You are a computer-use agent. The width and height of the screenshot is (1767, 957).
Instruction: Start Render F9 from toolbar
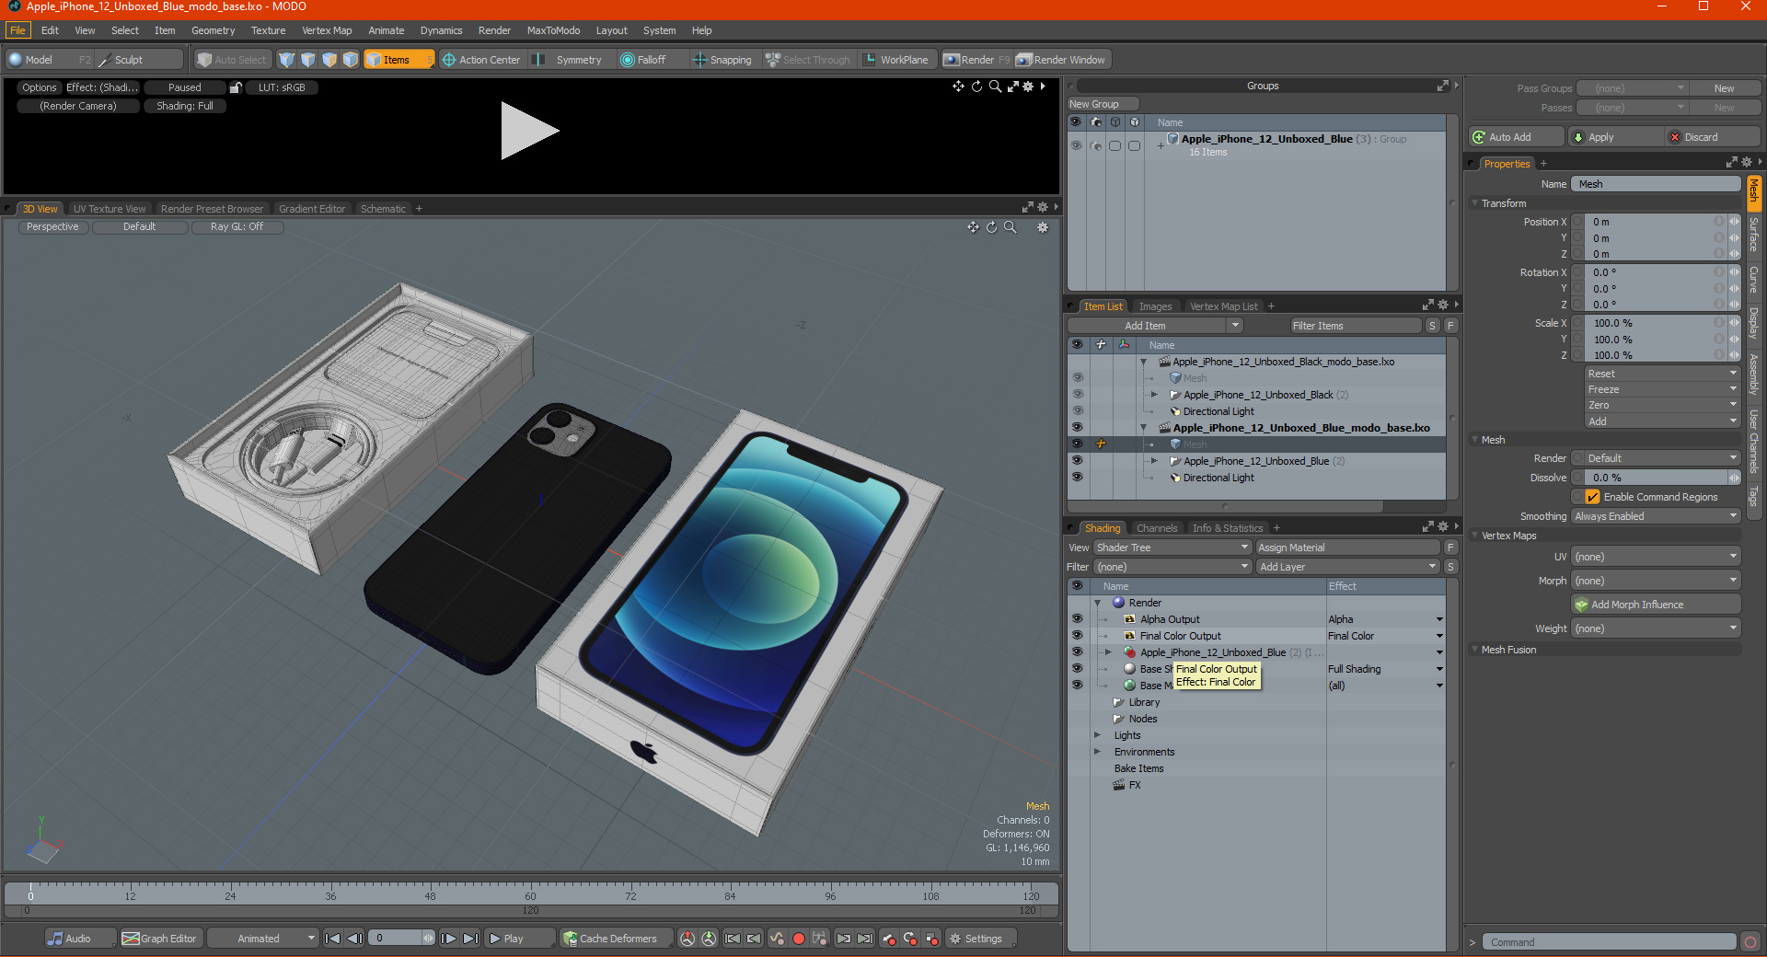pyautogui.click(x=976, y=60)
